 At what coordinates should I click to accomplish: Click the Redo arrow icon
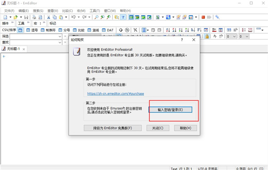tap(84, 17)
